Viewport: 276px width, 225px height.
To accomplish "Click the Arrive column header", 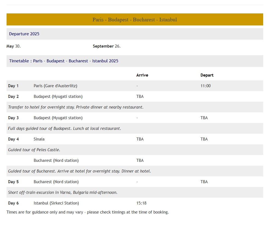I will [142, 75].
